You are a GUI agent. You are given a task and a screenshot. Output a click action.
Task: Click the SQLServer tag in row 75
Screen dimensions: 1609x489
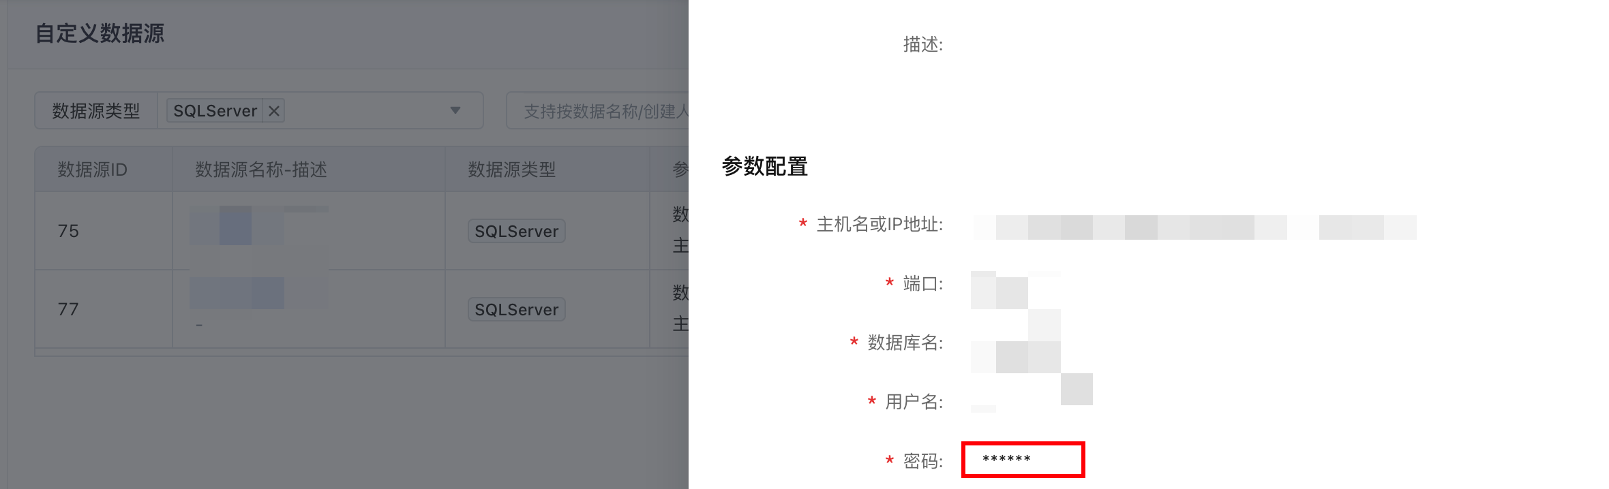[516, 232]
